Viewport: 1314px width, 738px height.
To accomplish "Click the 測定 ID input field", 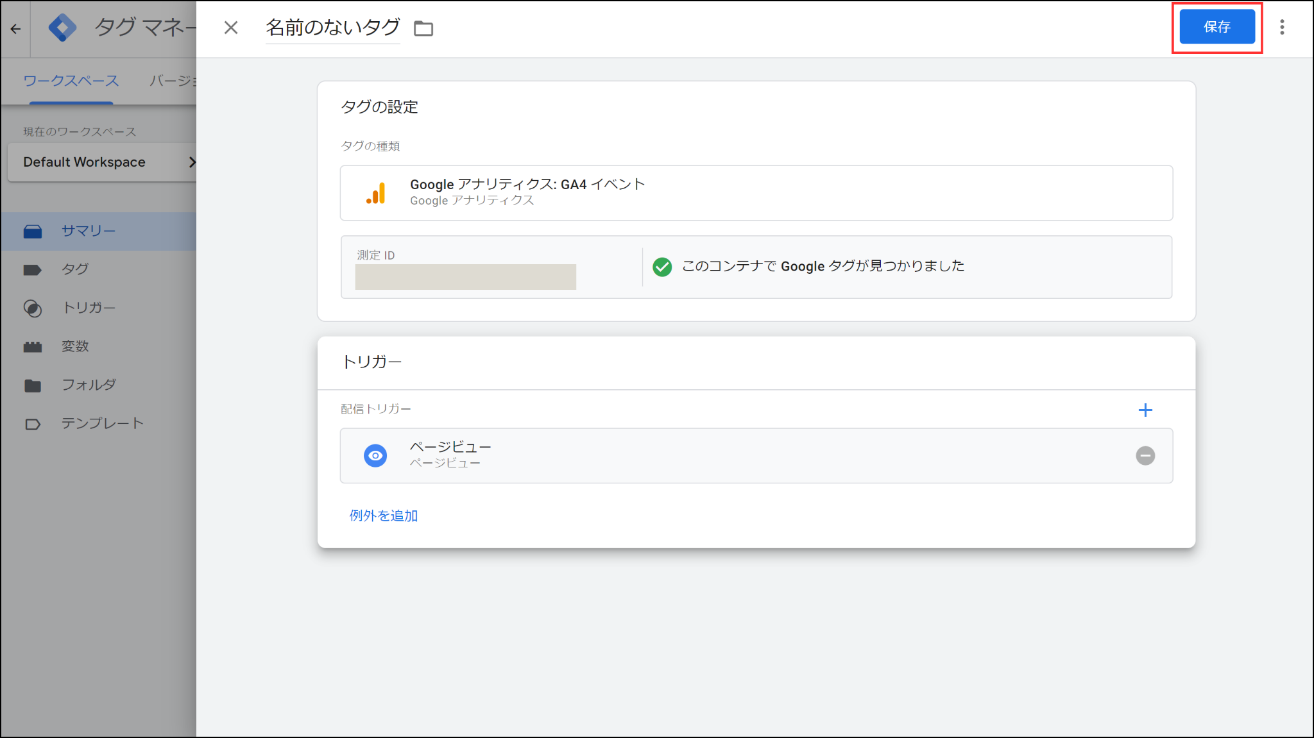I will 465,276.
